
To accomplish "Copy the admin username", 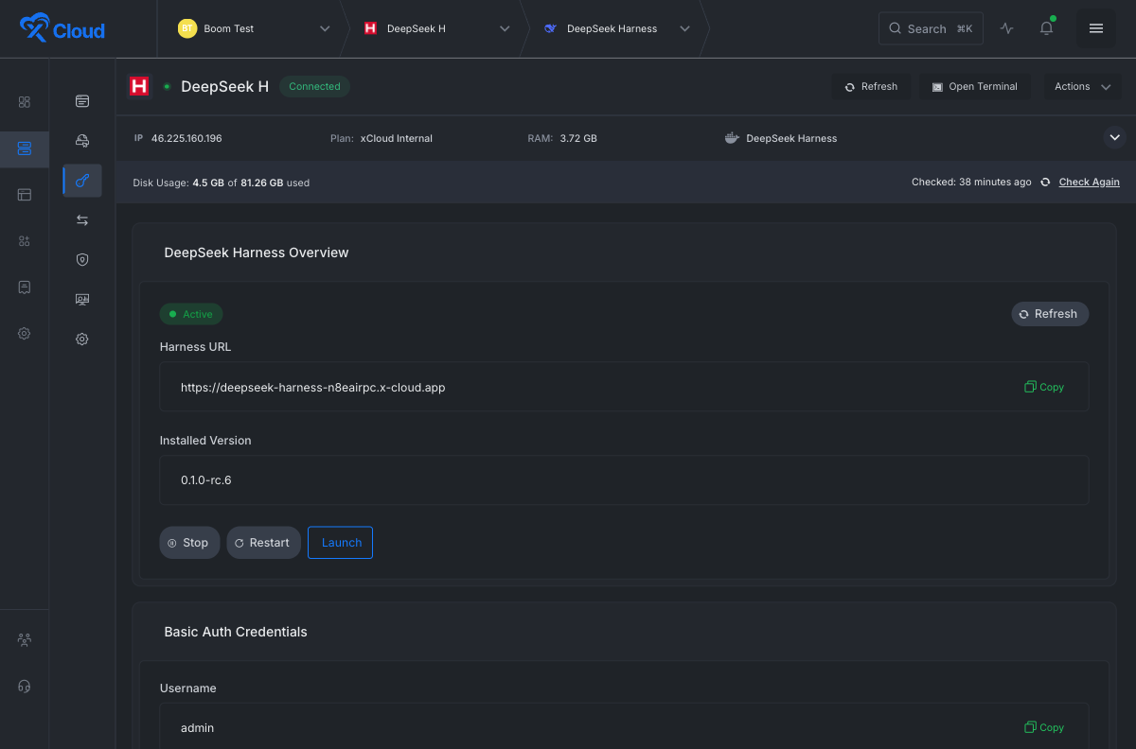I will (1044, 727).
